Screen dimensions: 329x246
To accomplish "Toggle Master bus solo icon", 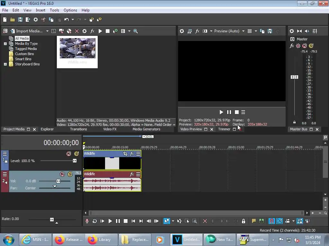I will [311, 46].
